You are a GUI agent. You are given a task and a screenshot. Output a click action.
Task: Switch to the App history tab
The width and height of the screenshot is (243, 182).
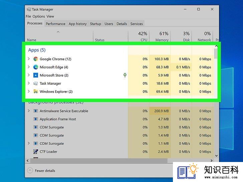tap(78, 24)
